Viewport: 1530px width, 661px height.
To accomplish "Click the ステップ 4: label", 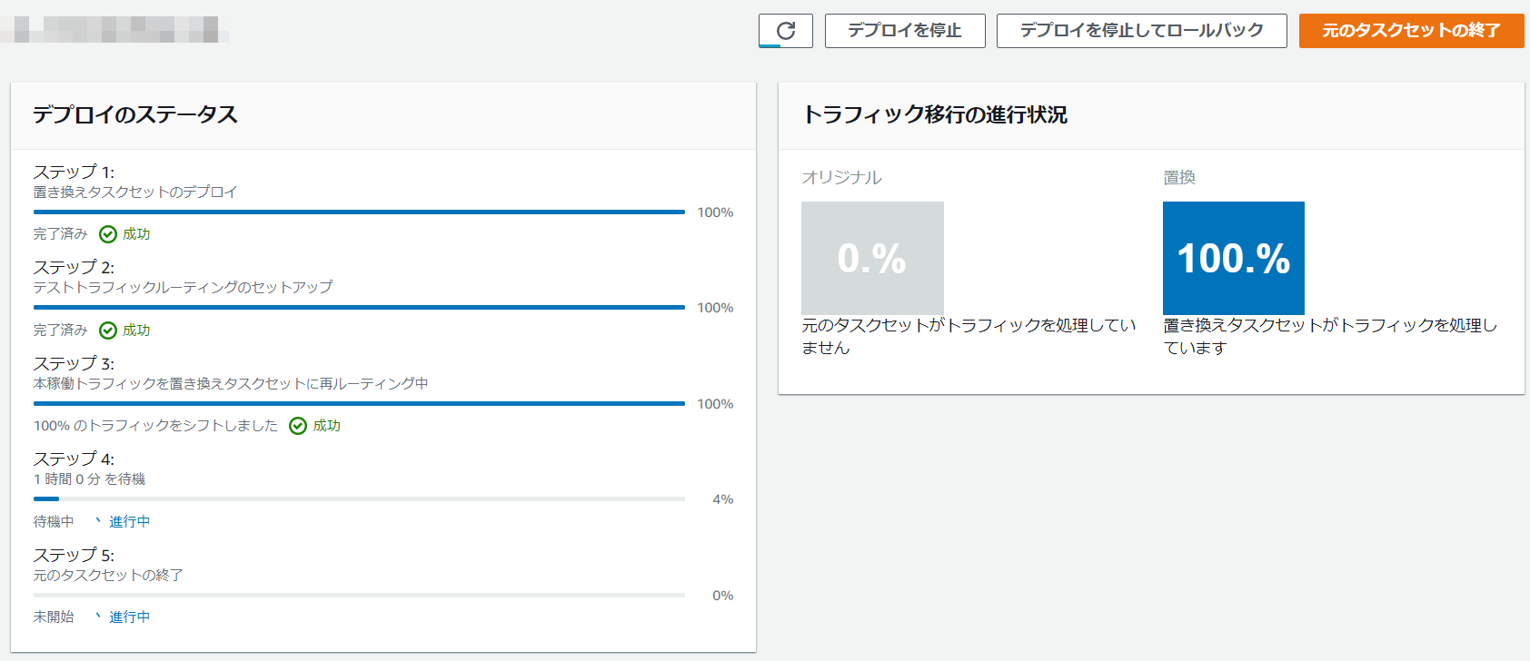I will [x=74, y=459].
